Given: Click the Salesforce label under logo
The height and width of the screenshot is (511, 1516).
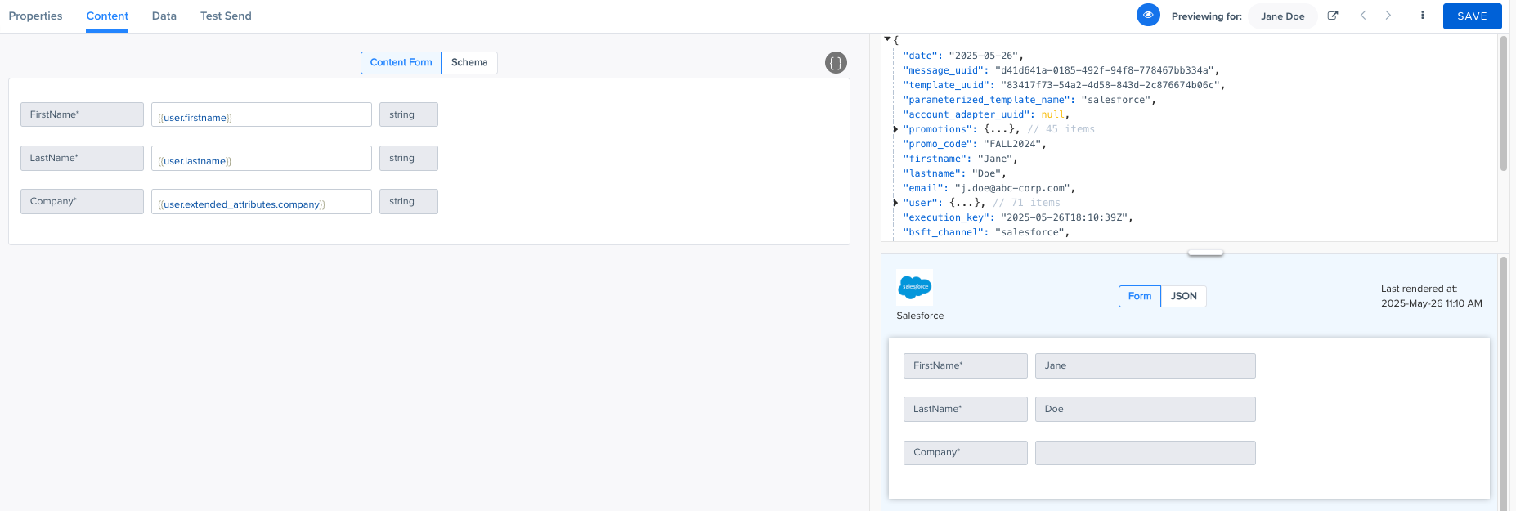Looking at the screenshot, I should point(920,316).
